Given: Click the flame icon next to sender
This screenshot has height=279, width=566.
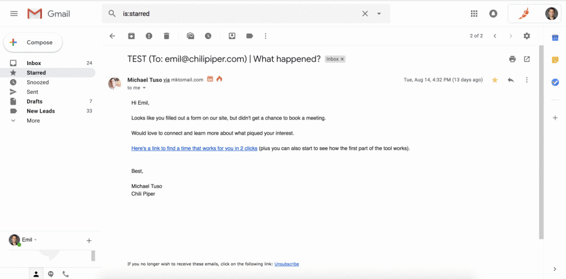Looking at the screenshot, I should pos(219,79).
